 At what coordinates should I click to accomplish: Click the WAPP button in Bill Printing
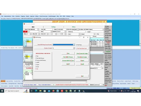pyautogui.click(x=68, y=64)
